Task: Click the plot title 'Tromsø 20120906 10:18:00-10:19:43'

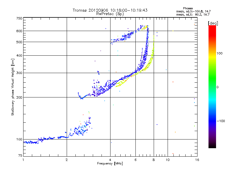Action: (x=110, y=10)
